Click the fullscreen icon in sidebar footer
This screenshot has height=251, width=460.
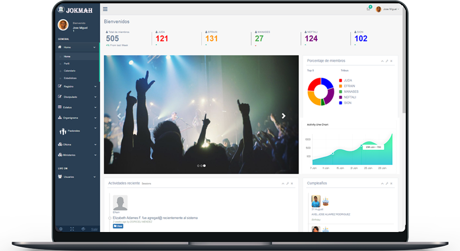click(72, 229)
